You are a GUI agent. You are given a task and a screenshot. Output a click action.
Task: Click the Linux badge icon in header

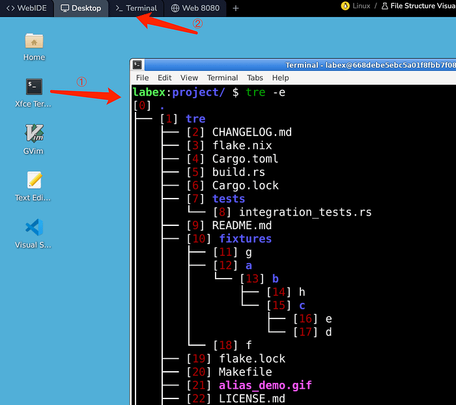click(345, 6)
